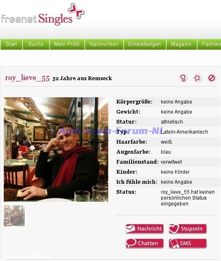Block this user with the prohibition icon
The height and width of the screenshot is (261, 221).
point(211,78)
